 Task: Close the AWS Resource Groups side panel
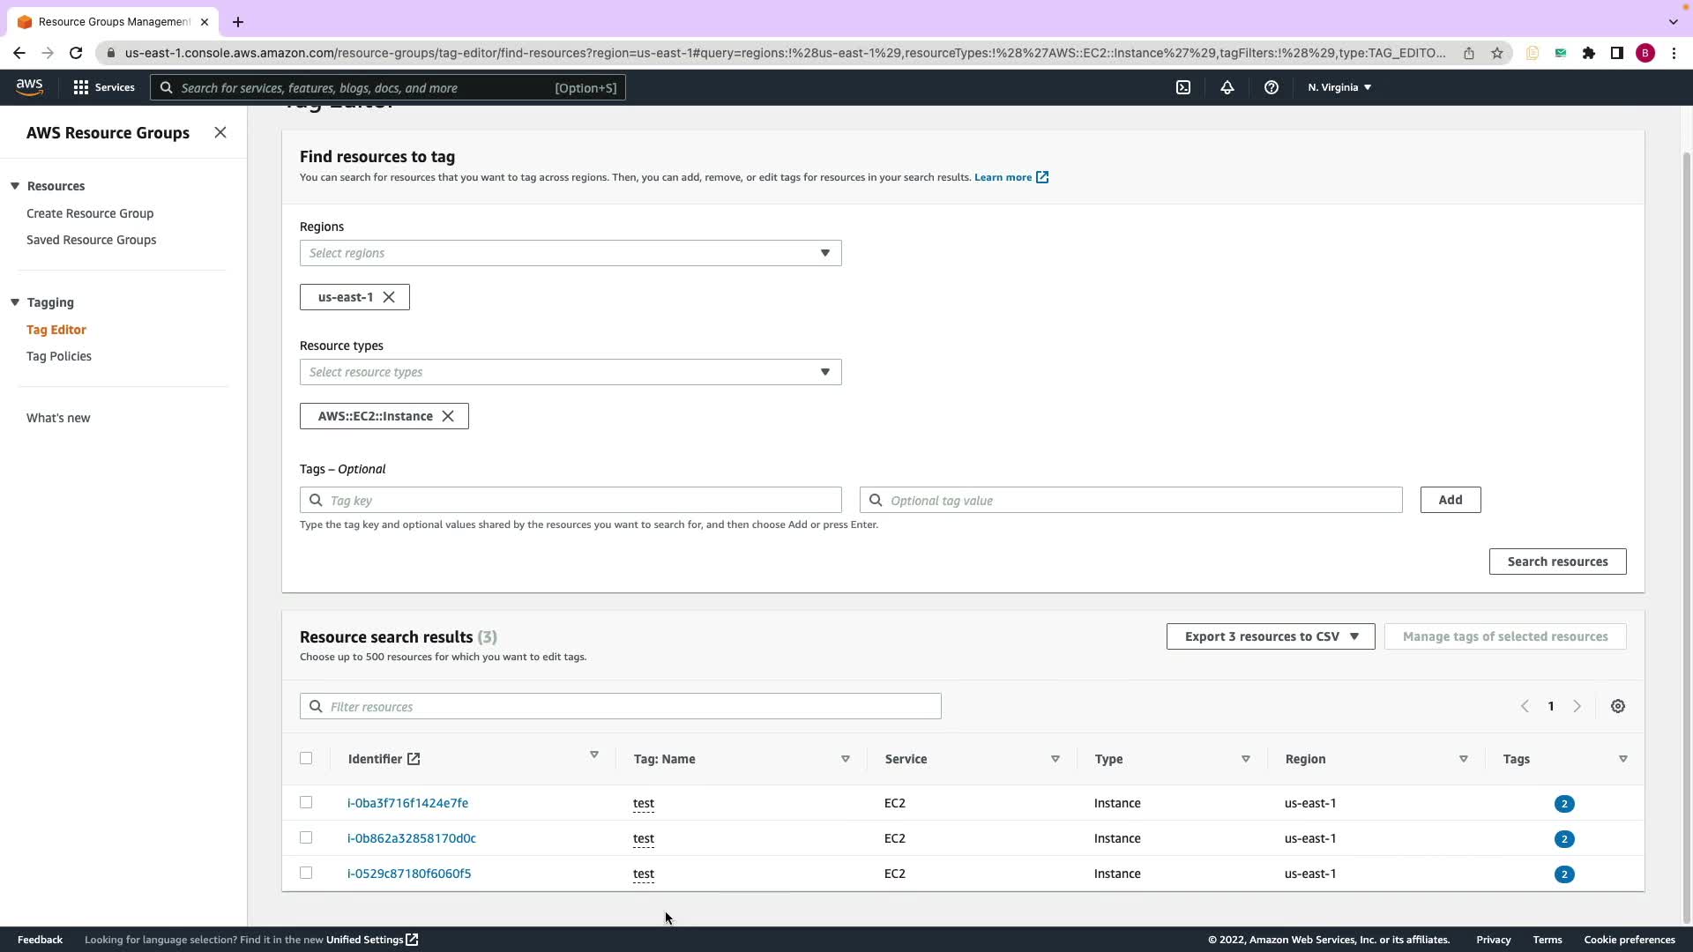(x=220, y=132)
